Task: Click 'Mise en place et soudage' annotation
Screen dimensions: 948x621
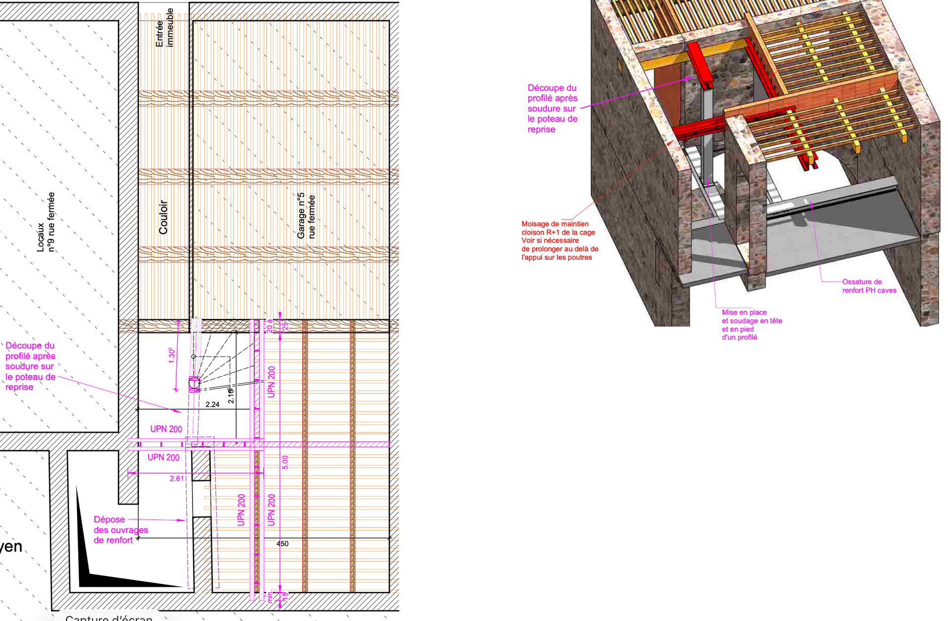Action: click(x=751, y=324)
